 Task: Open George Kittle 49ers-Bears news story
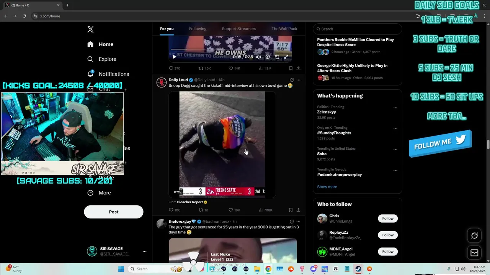pos(357,72)
